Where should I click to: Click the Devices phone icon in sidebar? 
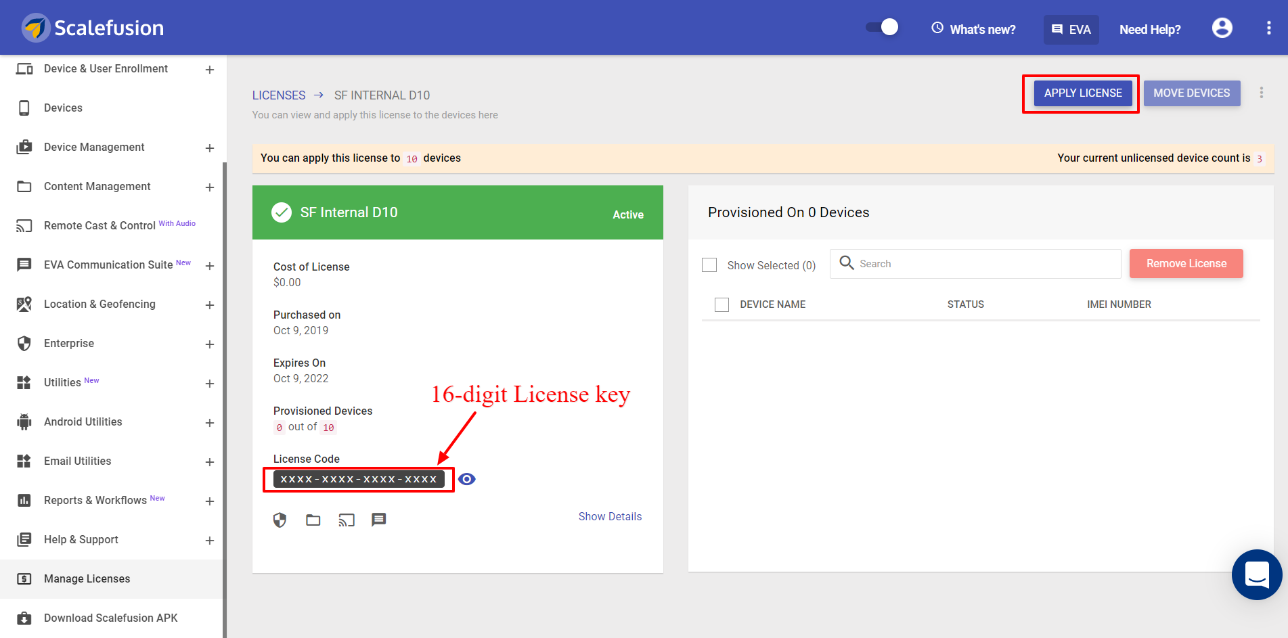(x=24, y=108)
